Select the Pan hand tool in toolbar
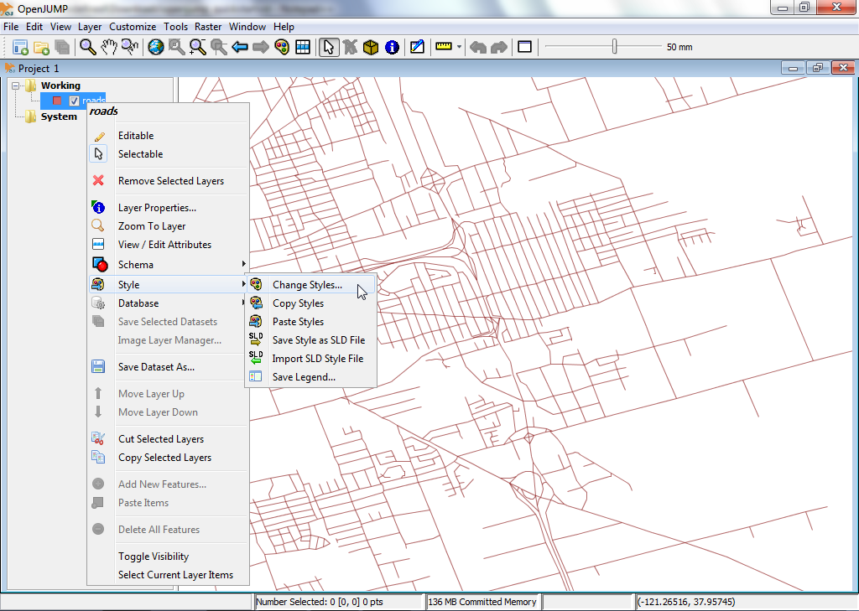Viewport: 859px width, 611px height. pos(109,47)
